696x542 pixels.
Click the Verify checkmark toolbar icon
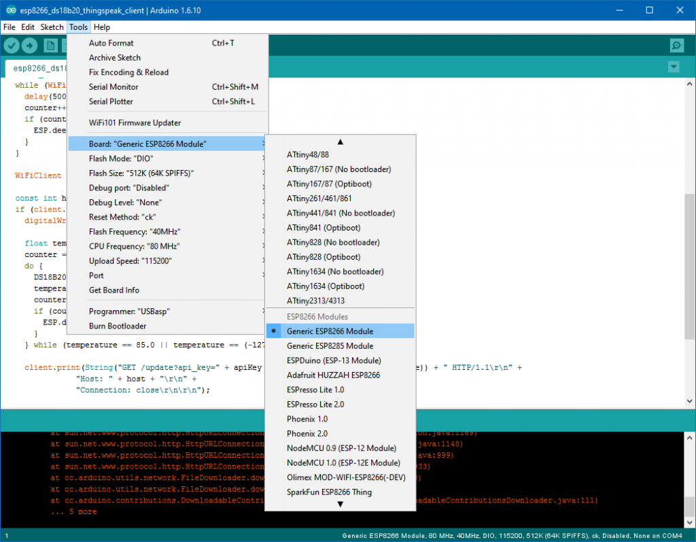12,46
